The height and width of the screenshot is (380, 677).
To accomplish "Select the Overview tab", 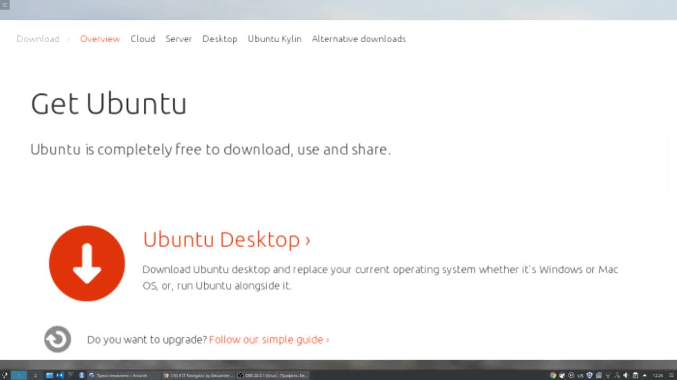I will click(x=100, y=39).
